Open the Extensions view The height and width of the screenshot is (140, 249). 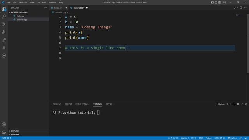(x=4, y=40)
